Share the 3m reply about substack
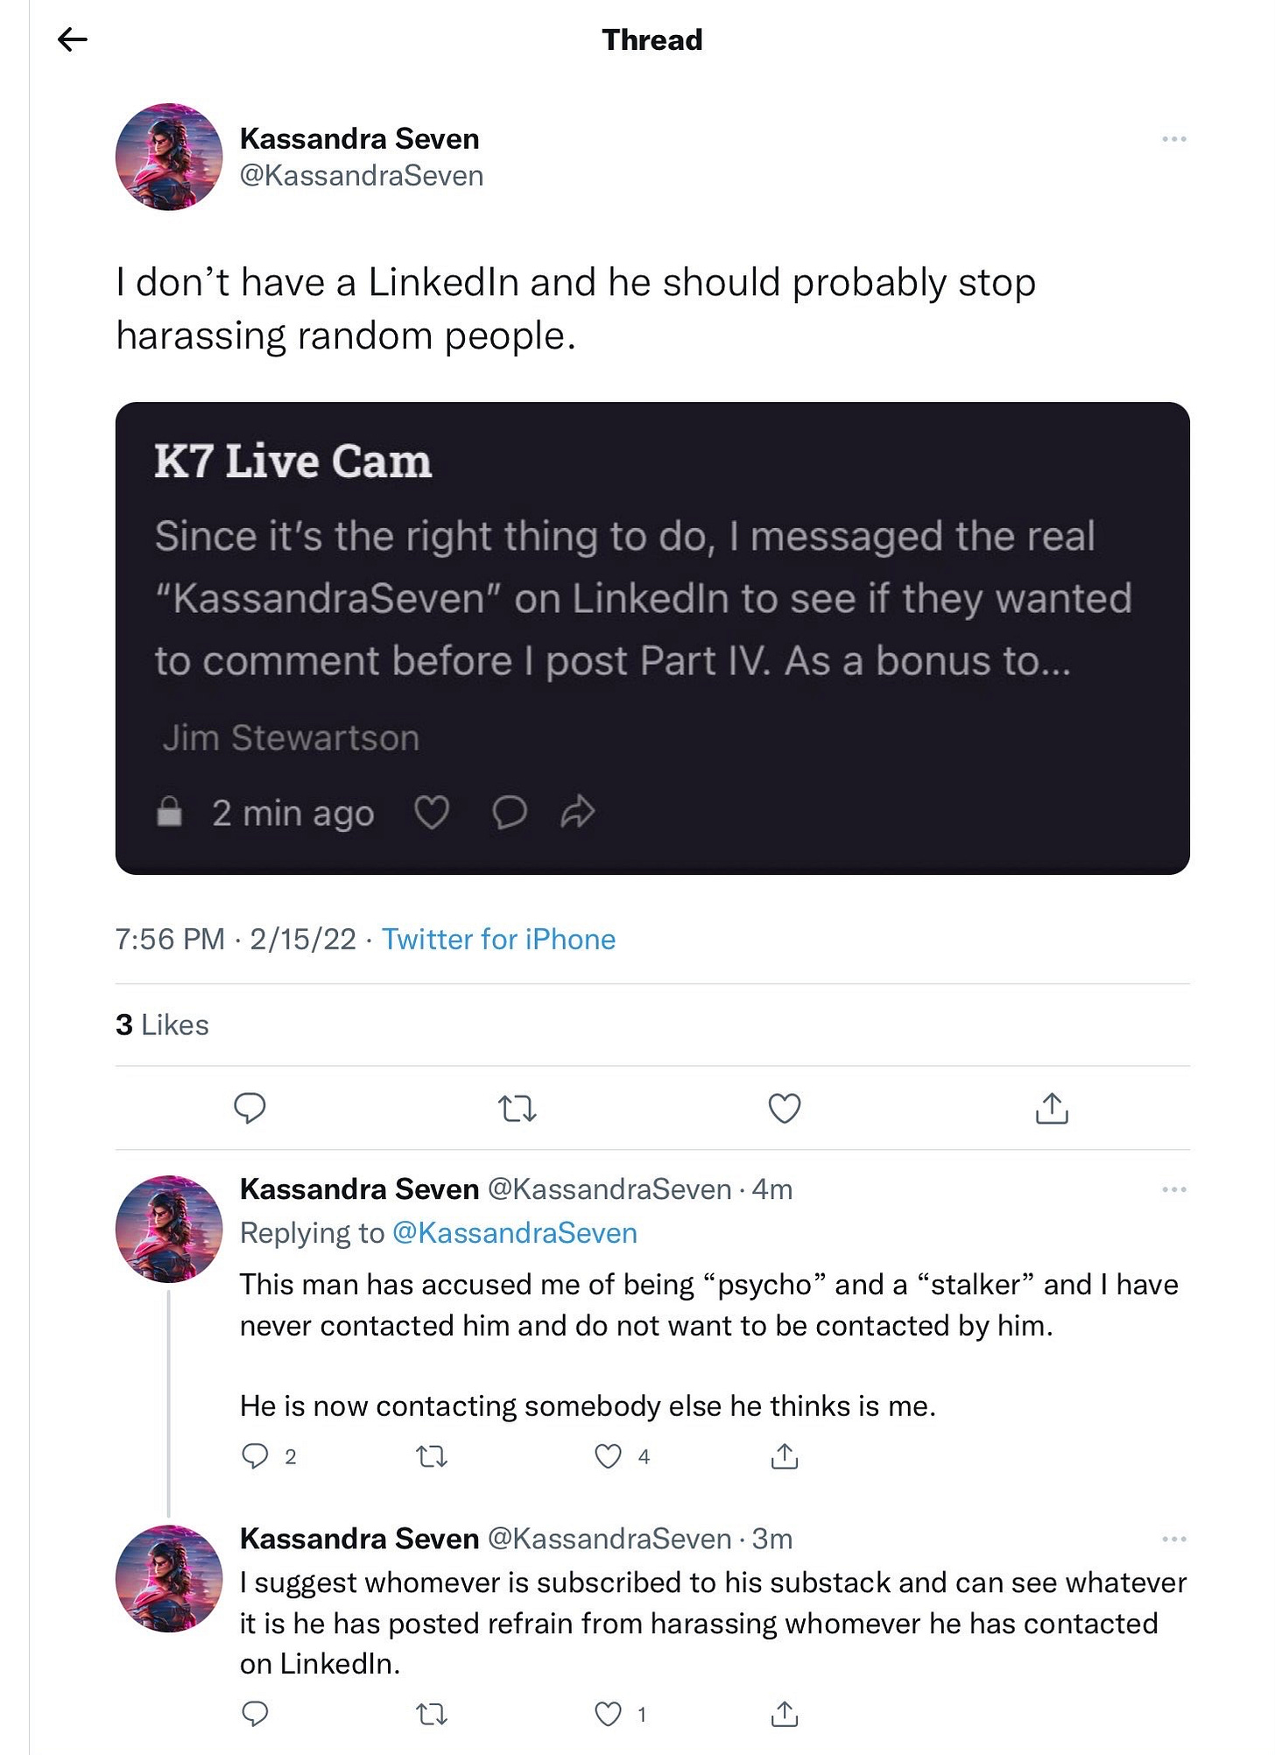 (785, 1714)
